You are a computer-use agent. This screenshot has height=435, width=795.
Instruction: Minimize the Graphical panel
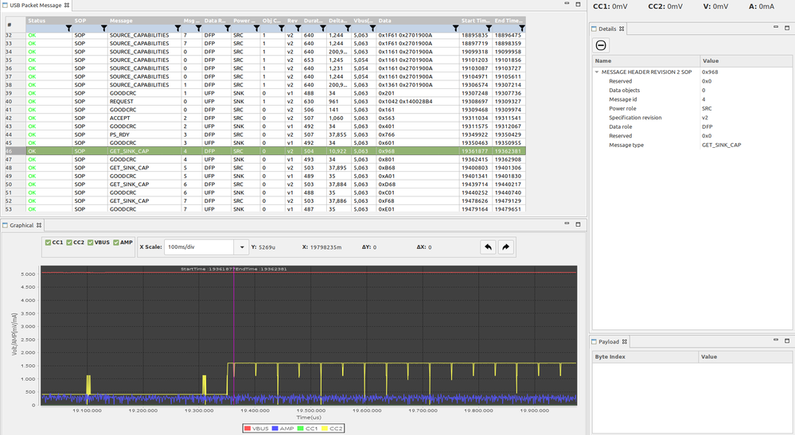point(567,223)
